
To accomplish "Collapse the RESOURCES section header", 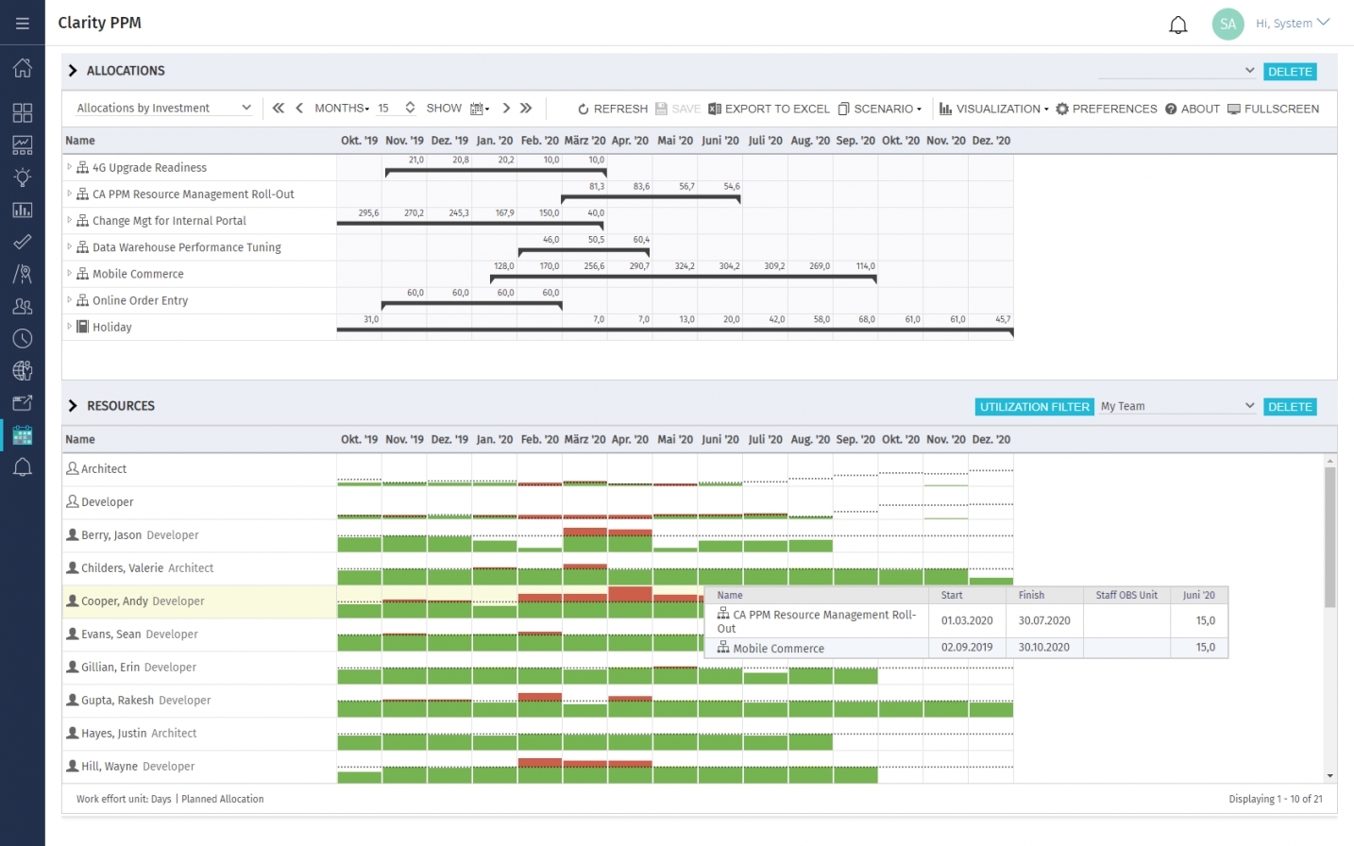I will 73,405.
